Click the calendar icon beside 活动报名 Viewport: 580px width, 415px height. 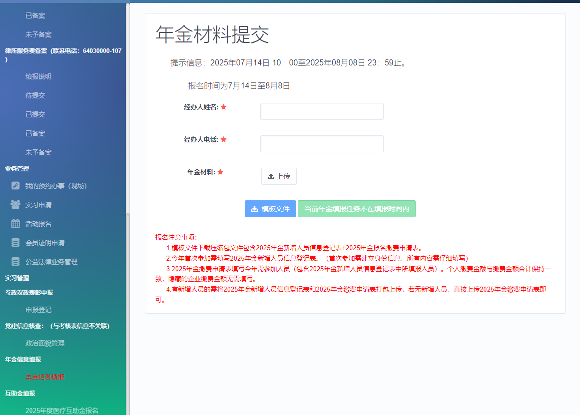15,224
